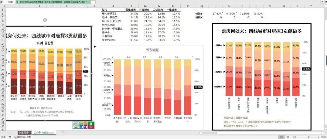Select the 四线城市 header cell in the table

pos(131,10)
